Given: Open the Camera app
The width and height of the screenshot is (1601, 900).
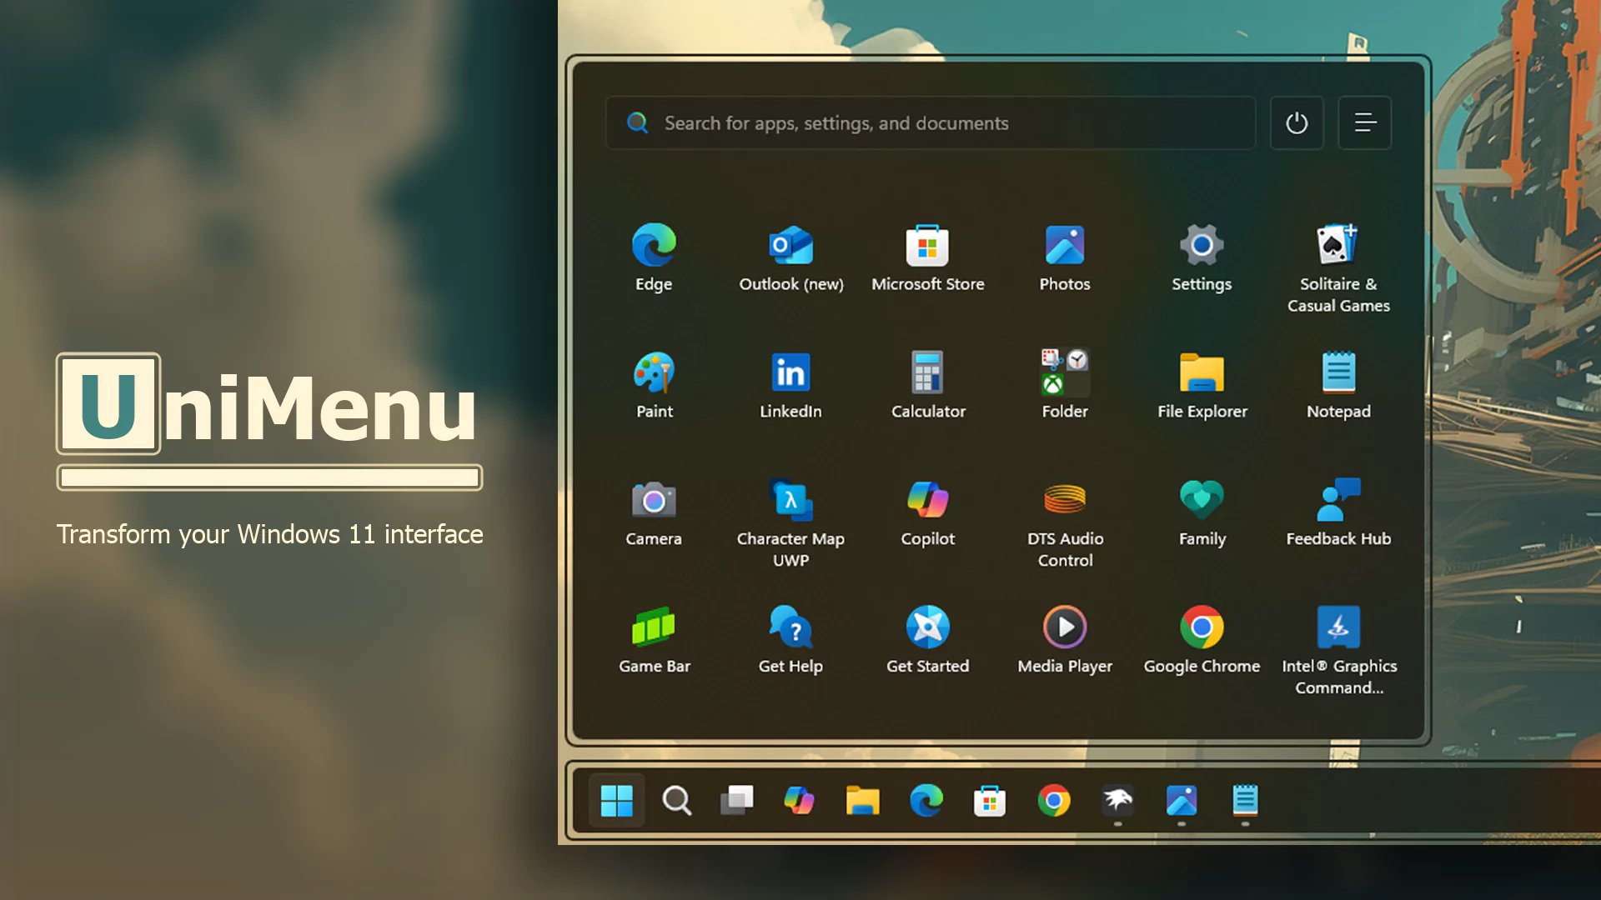Looking at the screenshot, I should [x=654, y=512].
